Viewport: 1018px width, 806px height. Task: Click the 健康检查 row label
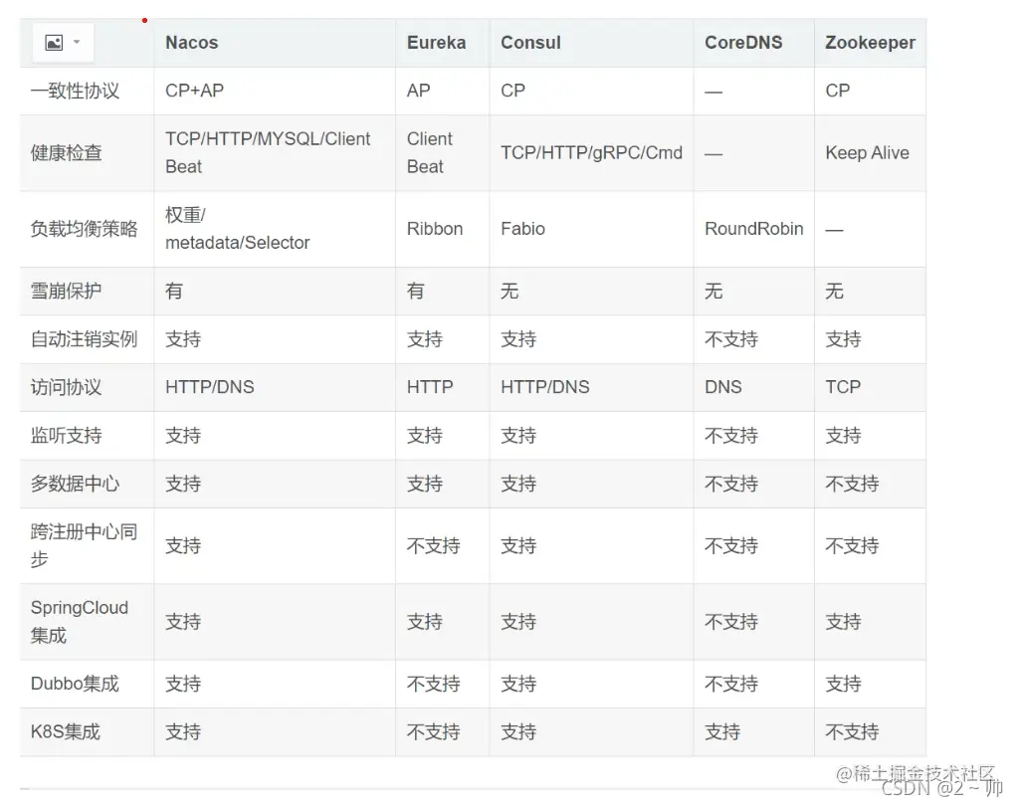click(67, 153)
